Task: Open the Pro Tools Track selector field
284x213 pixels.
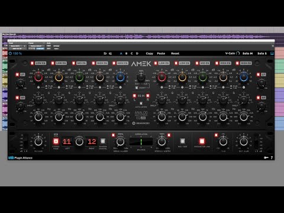Action: [x=17, y=46]
